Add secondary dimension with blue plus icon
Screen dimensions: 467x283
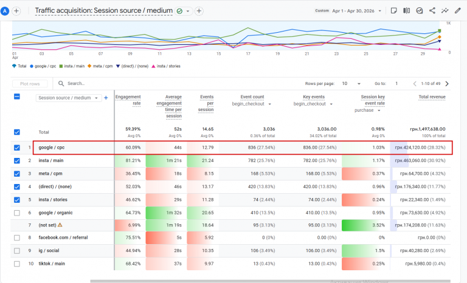[106, 98]
